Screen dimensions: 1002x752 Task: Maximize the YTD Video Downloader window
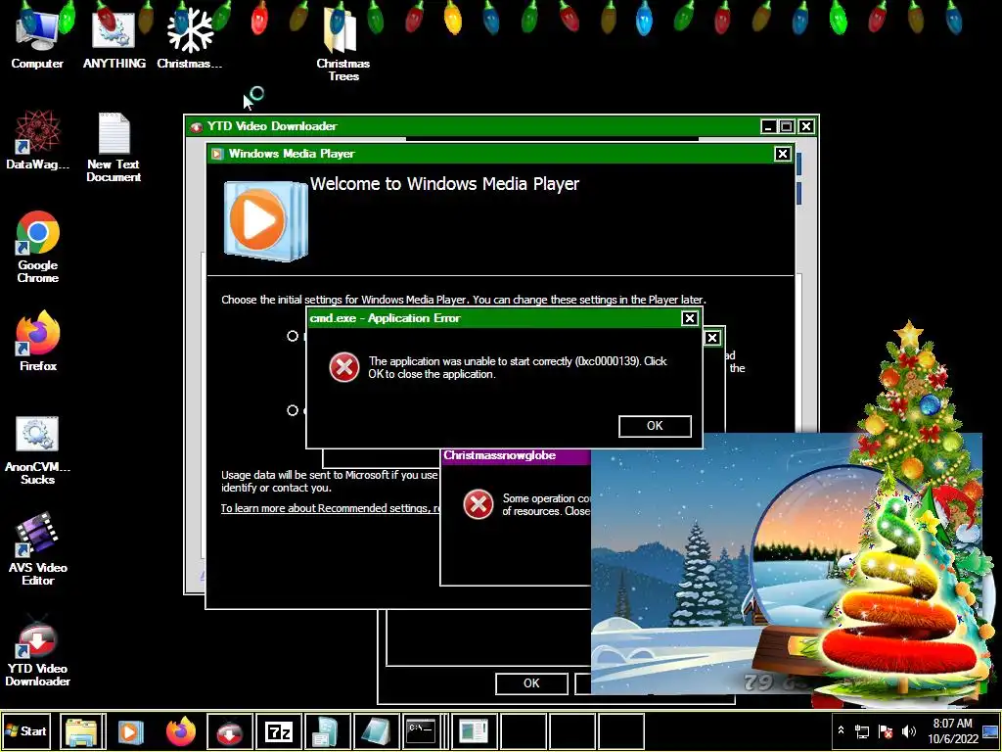click(x=787, y=126)
